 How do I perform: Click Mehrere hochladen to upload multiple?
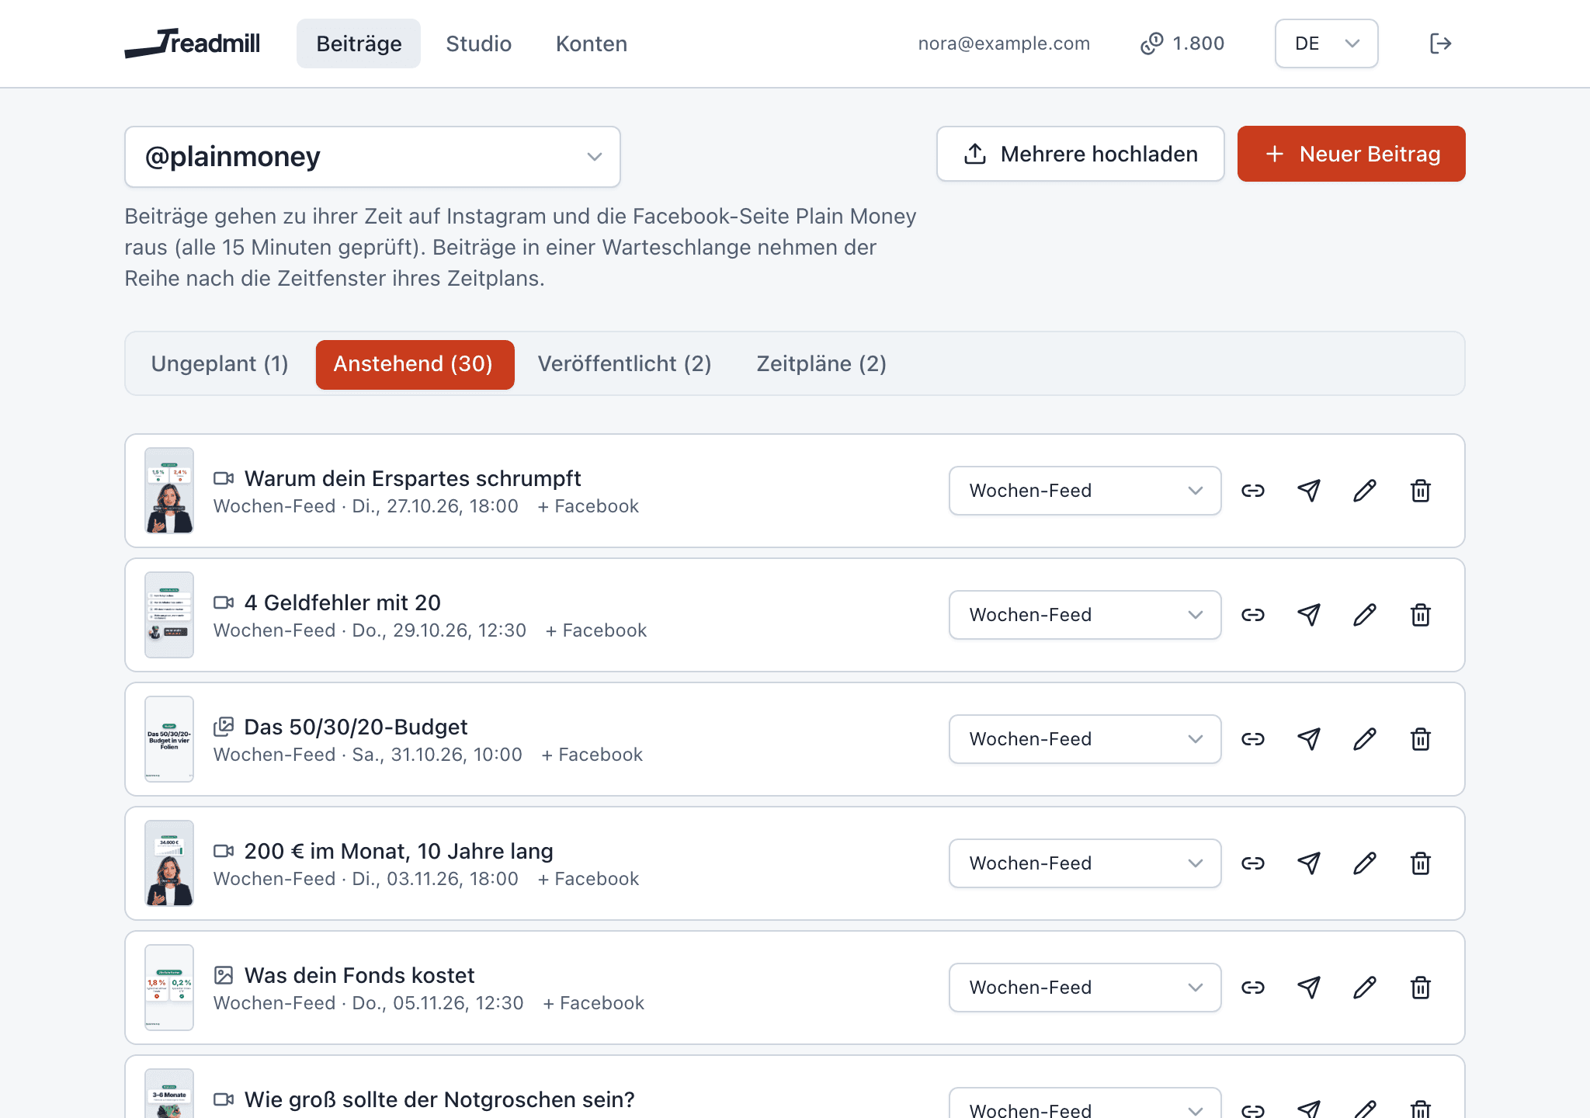tap(1080, 154)
